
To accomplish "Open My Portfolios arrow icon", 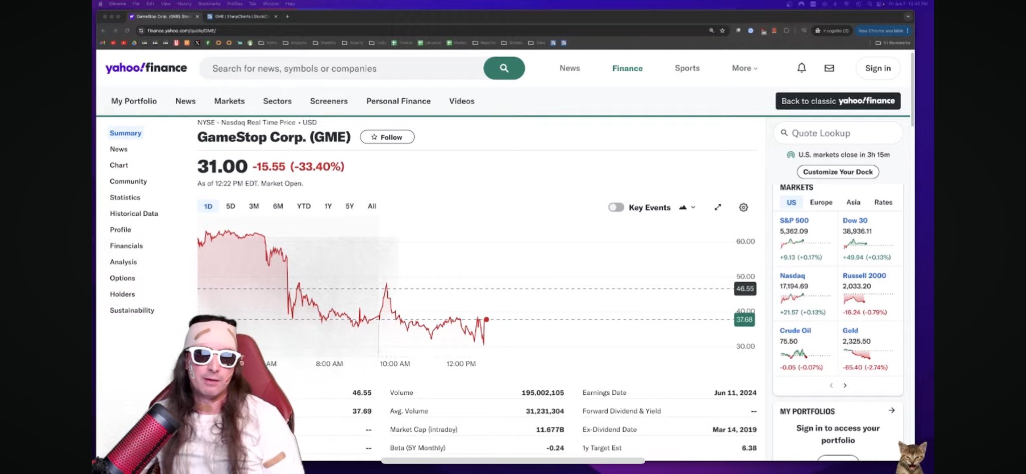I will coord(892,410).
